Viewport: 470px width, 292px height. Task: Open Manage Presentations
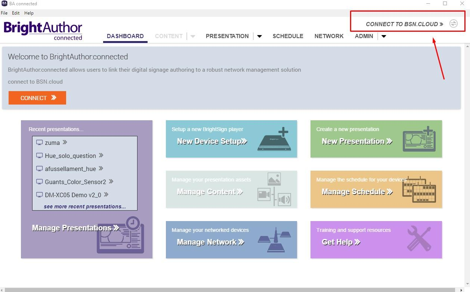76,228
